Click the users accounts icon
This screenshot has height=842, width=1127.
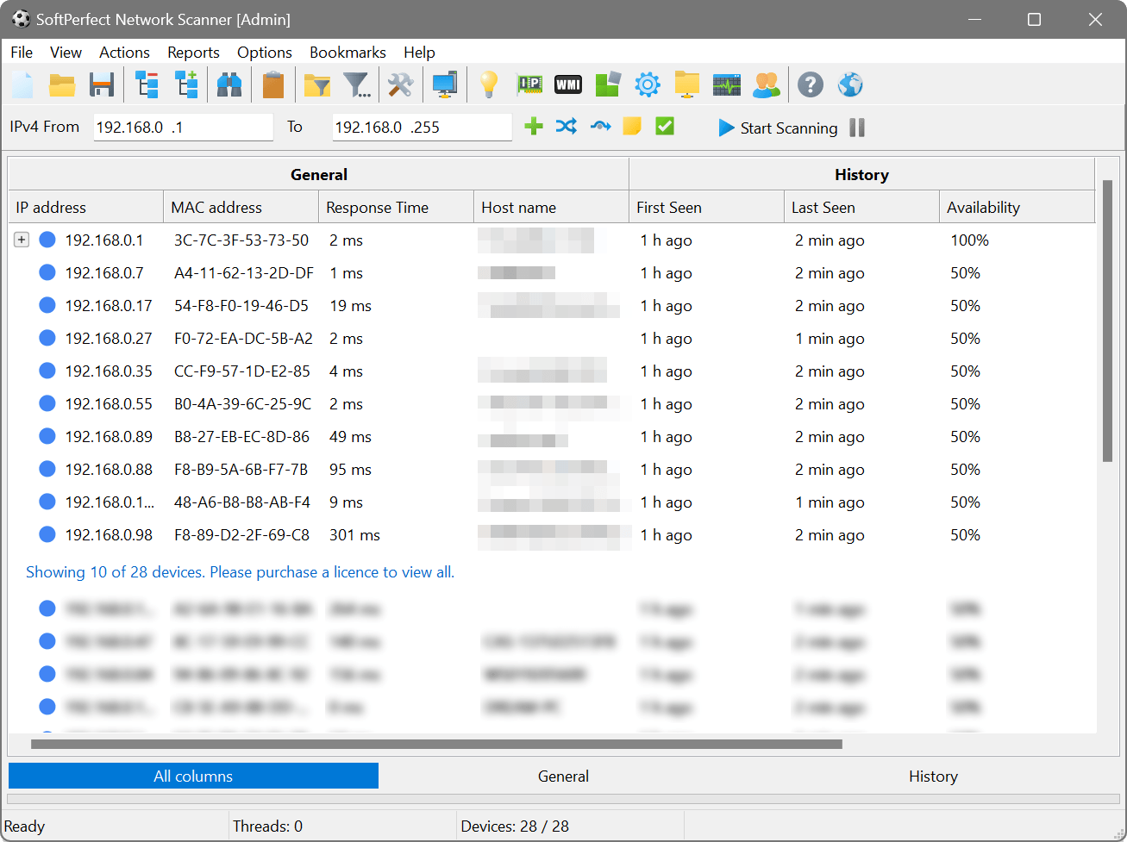point(767,84)
